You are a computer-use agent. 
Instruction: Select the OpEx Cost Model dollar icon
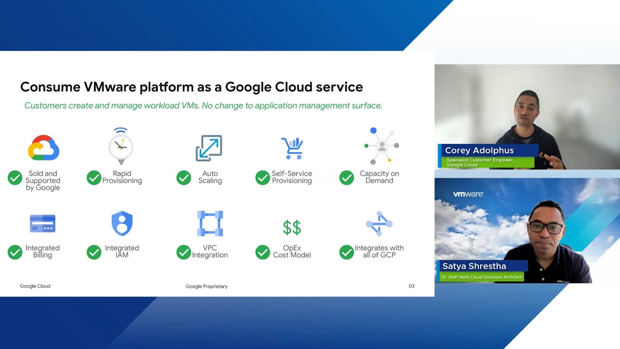pyautogui.click(x=292, y=227)
